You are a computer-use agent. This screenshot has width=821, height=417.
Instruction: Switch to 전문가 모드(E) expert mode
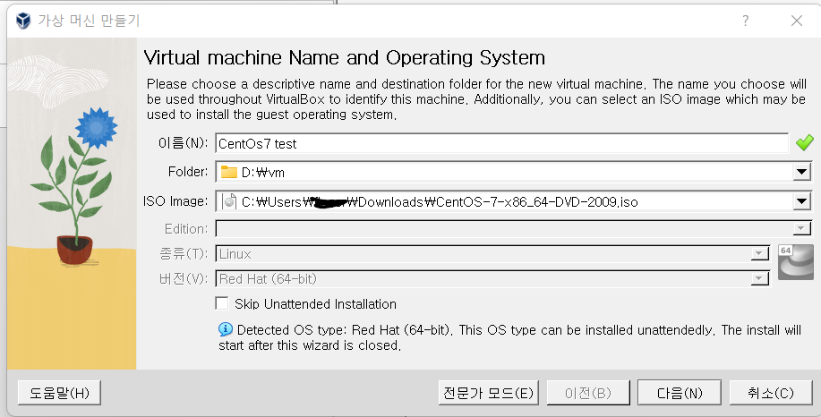click(488, 393)
